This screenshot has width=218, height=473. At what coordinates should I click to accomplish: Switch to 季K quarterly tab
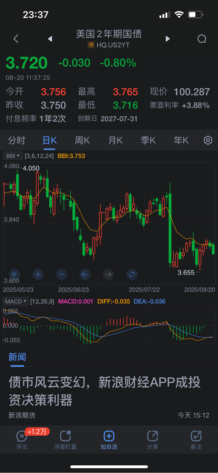pos(148,140)
